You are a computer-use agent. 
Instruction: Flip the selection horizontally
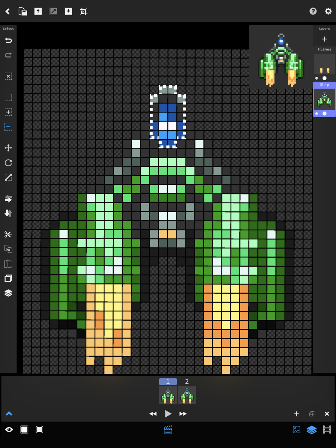pos(8,199)
